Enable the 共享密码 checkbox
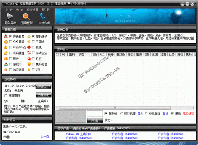198x145 pixels. [x=6, y=95]
